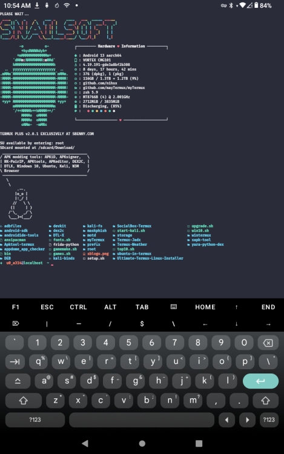Tap the thin right arrow extra key
Viewport: 284px width, 454px height.
pos(268,324)
